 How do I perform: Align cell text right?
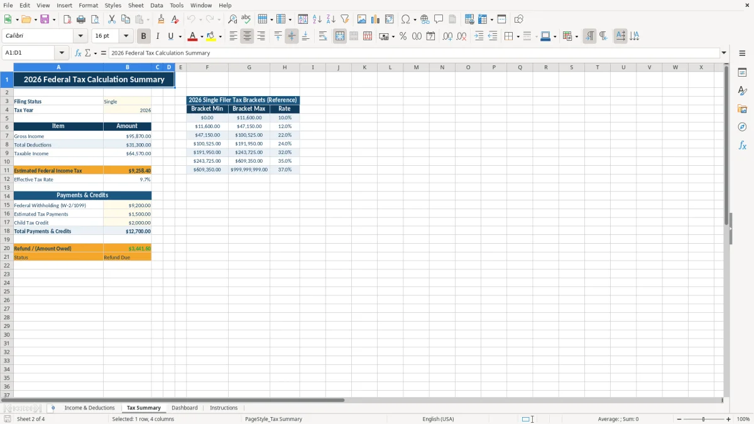point(261,36)
